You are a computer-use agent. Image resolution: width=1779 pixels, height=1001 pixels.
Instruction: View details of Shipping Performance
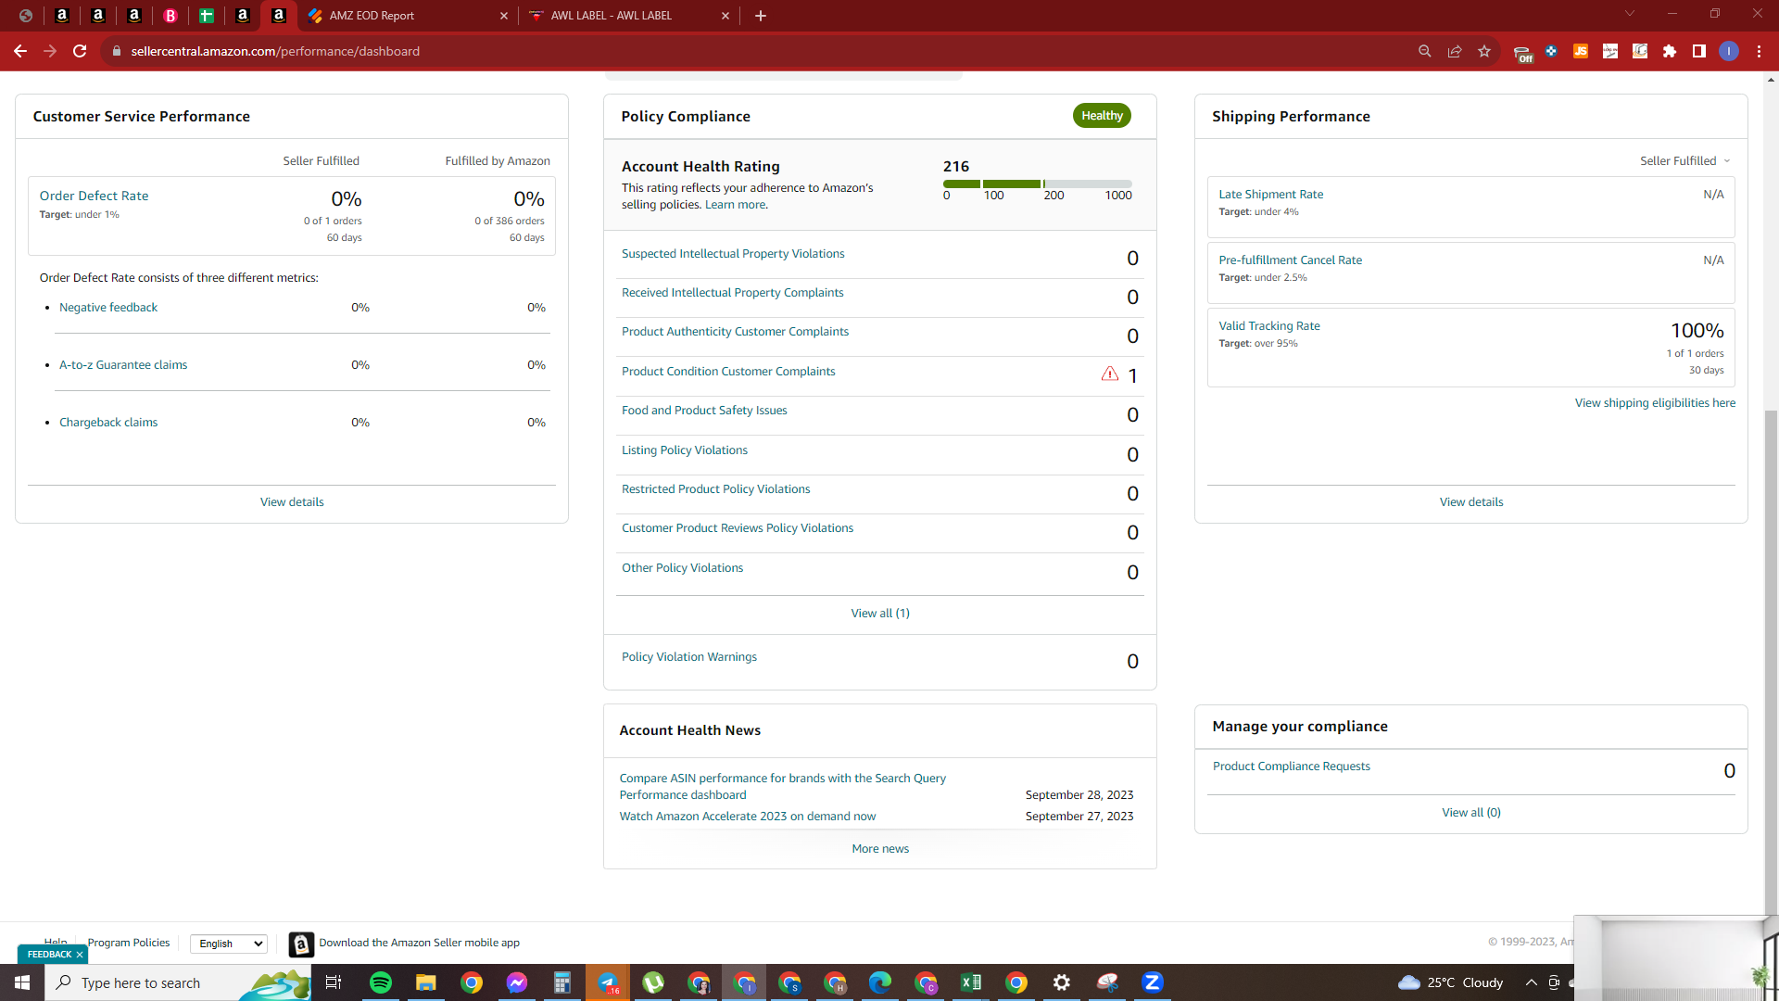pyautogui.click(x=1471, y=502)
